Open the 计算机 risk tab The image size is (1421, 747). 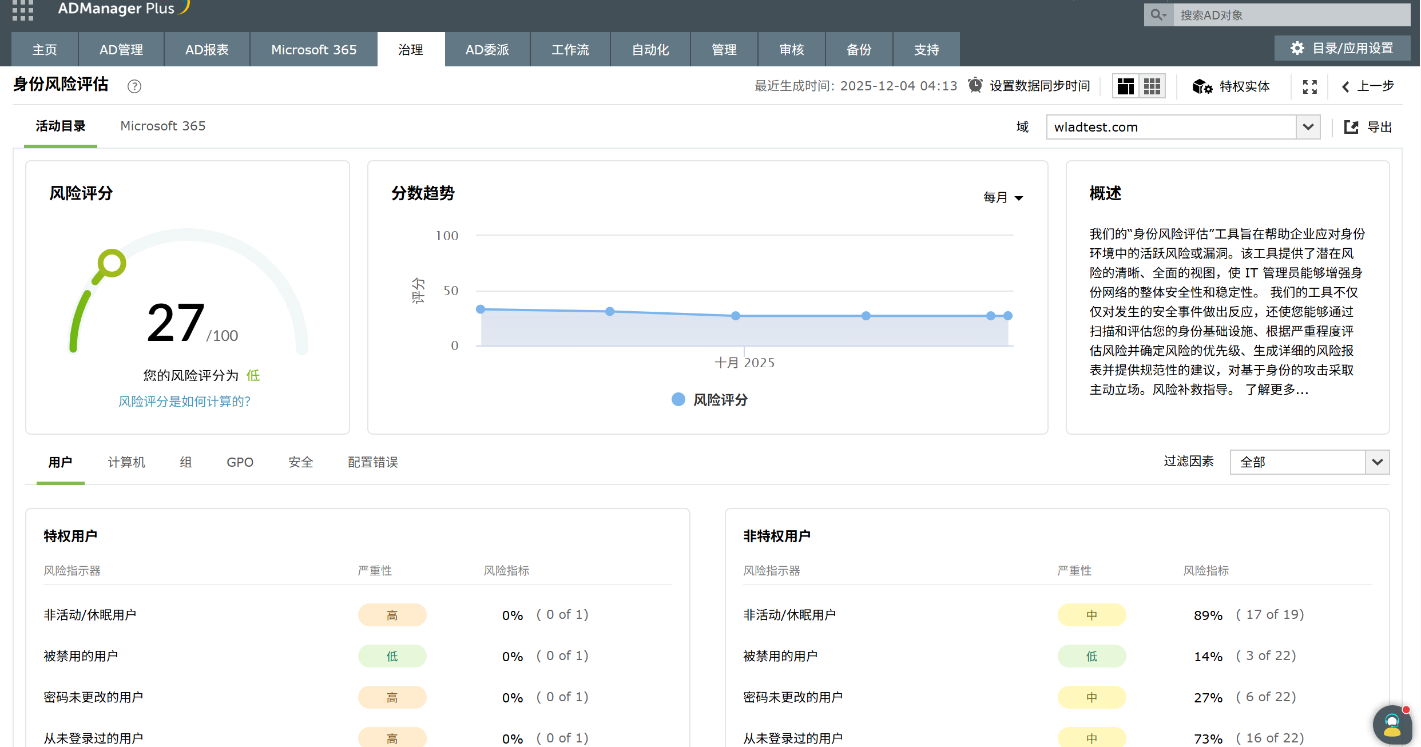(x=126, y=462)
